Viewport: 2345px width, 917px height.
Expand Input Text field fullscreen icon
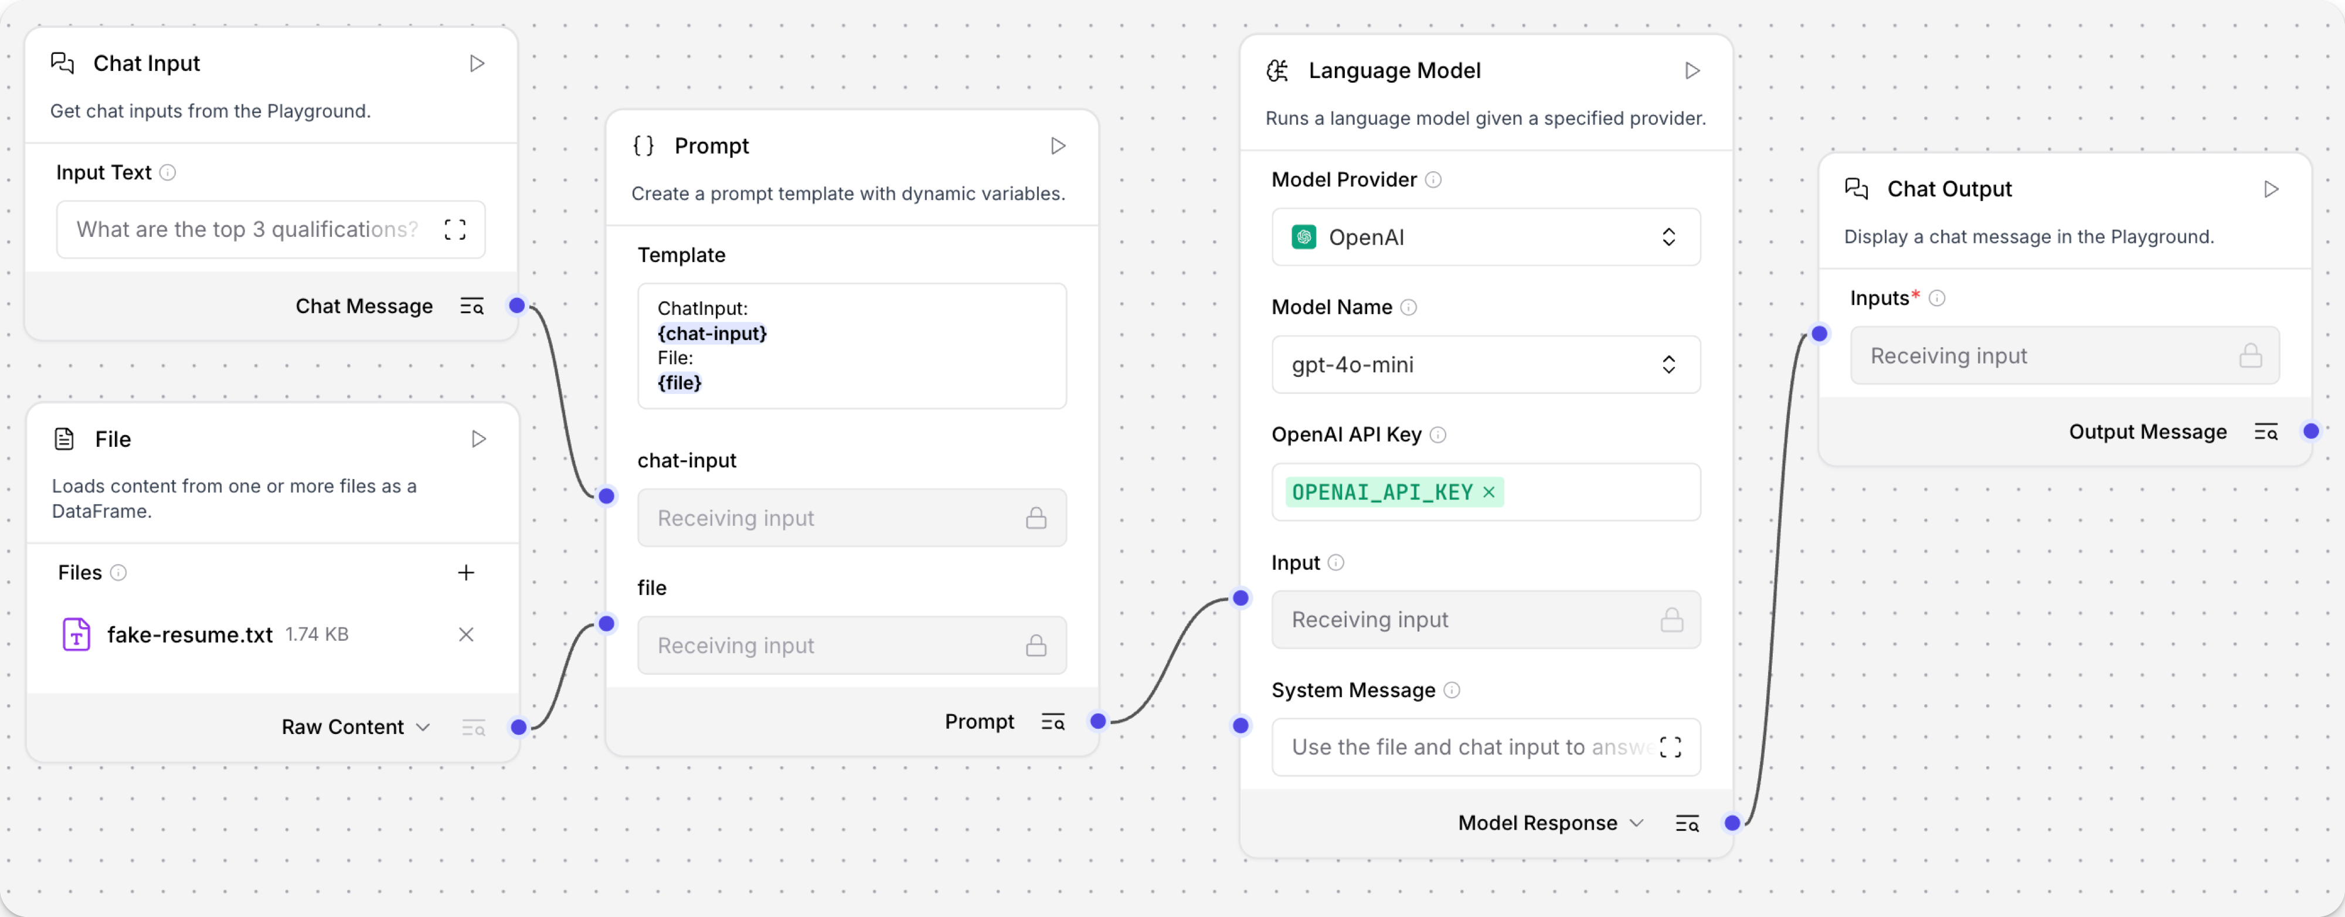click(455, 229)
